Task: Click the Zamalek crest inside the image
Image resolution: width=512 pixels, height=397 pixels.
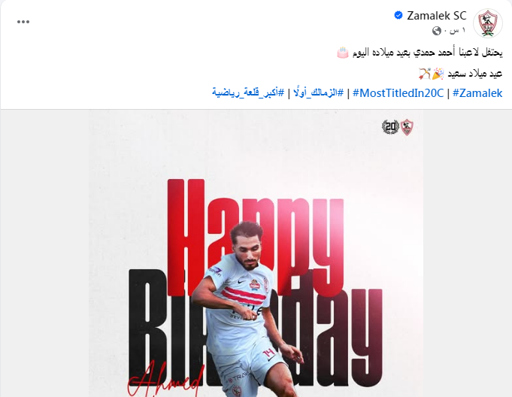Action: (407, 127)
